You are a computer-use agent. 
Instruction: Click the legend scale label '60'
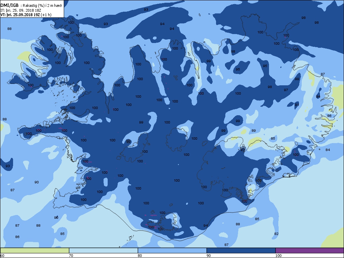point(2,256)
